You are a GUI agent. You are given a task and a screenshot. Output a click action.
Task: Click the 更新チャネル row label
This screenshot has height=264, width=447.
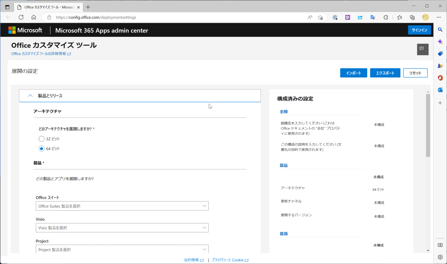291,201
